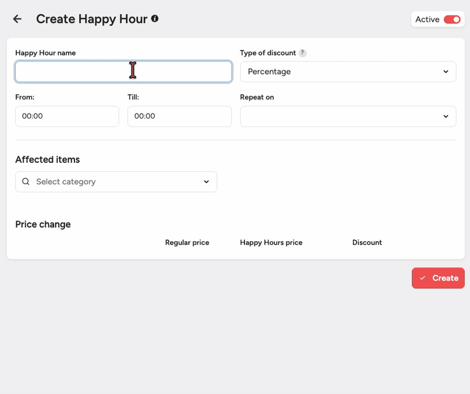This screenshot has height=394, width=470.
Task: Click the info icon beside Create Happy Hour
Action: pyautogui.click(x=155, y=19)
